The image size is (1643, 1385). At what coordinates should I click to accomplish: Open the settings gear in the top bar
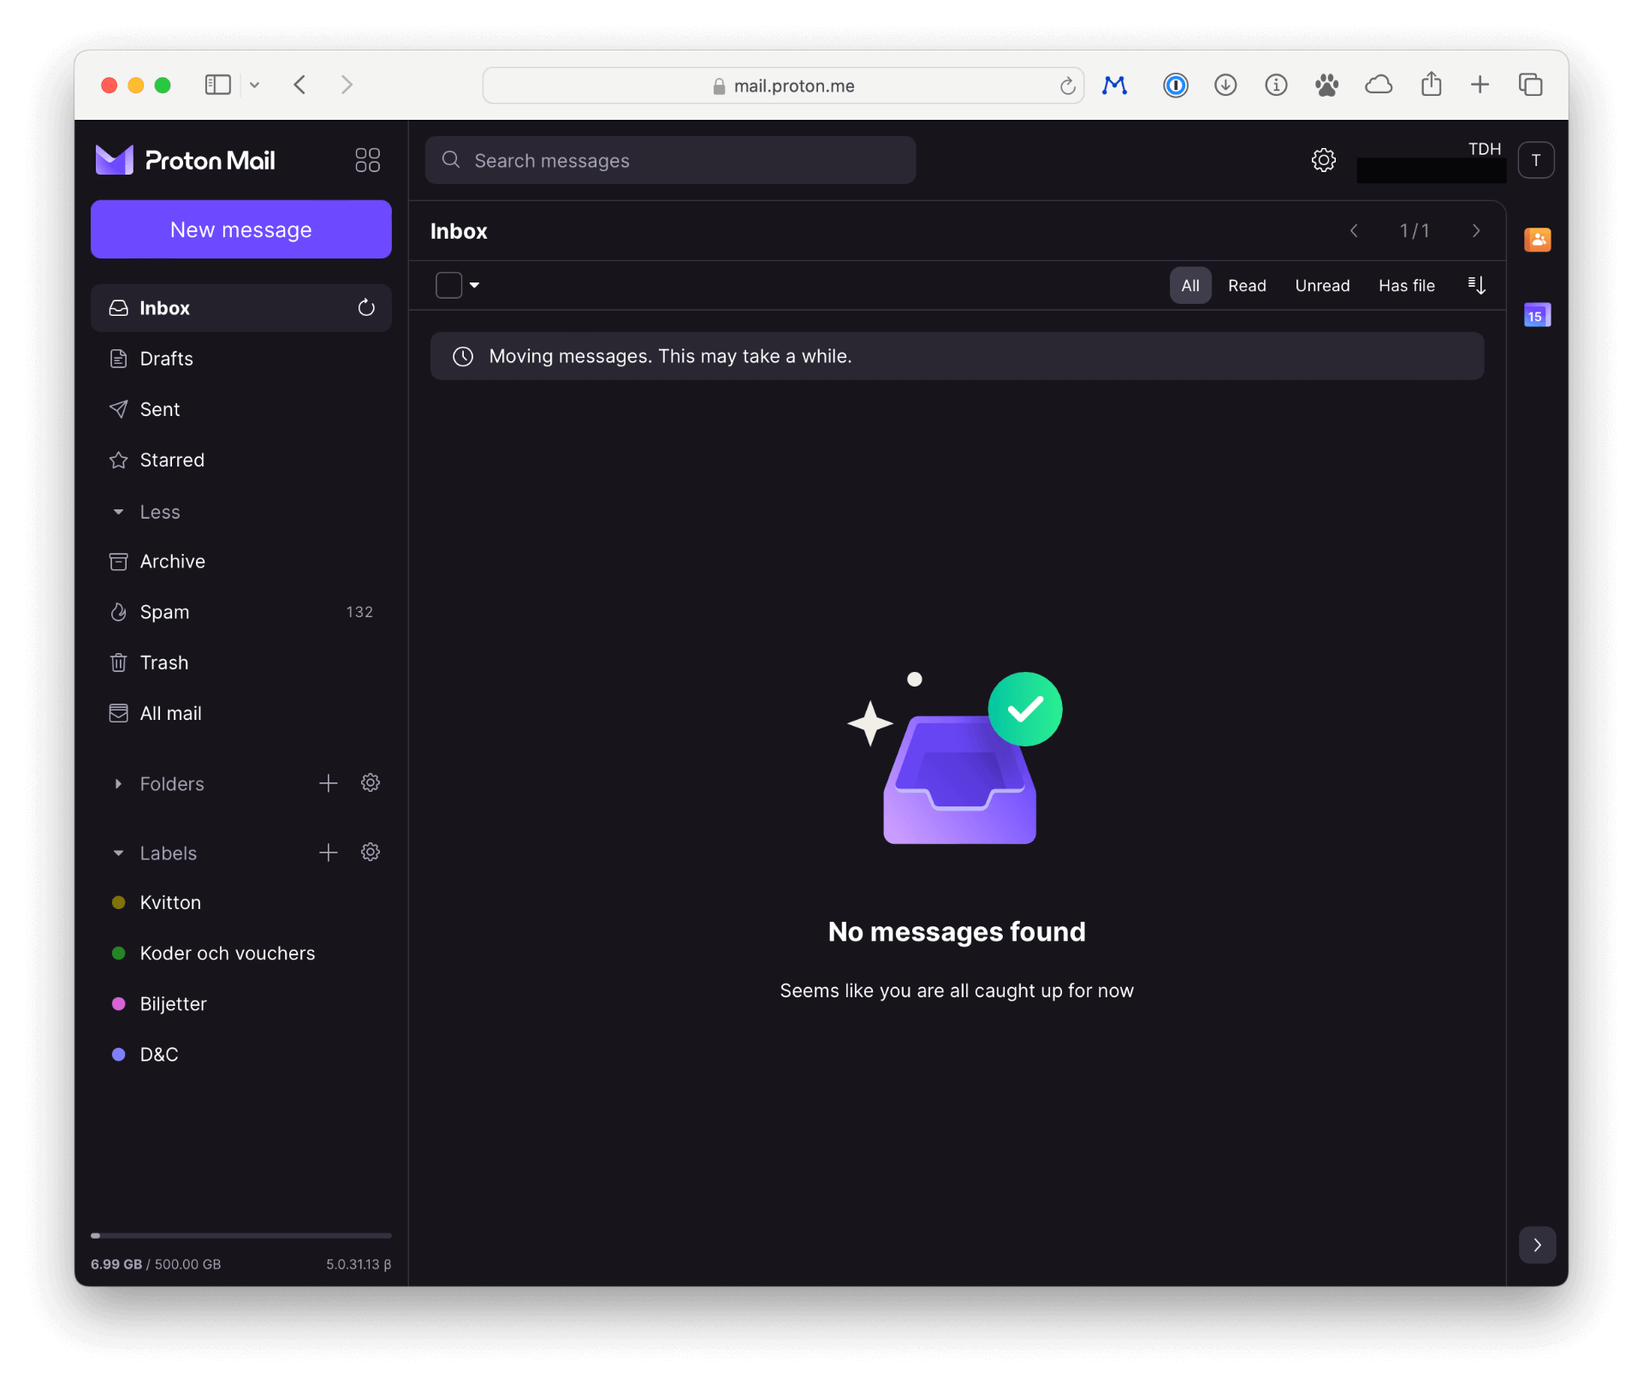pyautogui.click(x=1323, y=160)
